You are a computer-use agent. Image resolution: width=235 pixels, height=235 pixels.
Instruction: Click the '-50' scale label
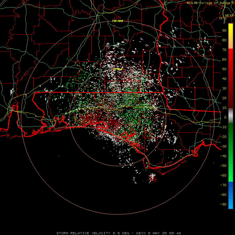pos(223,166)
